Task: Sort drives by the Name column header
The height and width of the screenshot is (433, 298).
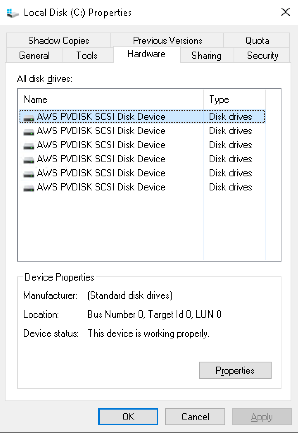Action: point(111,99)
